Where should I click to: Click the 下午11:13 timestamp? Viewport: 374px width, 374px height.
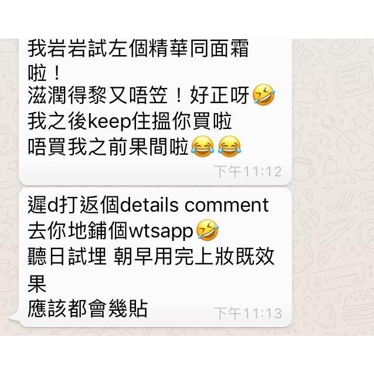click(x=248, y=313)
